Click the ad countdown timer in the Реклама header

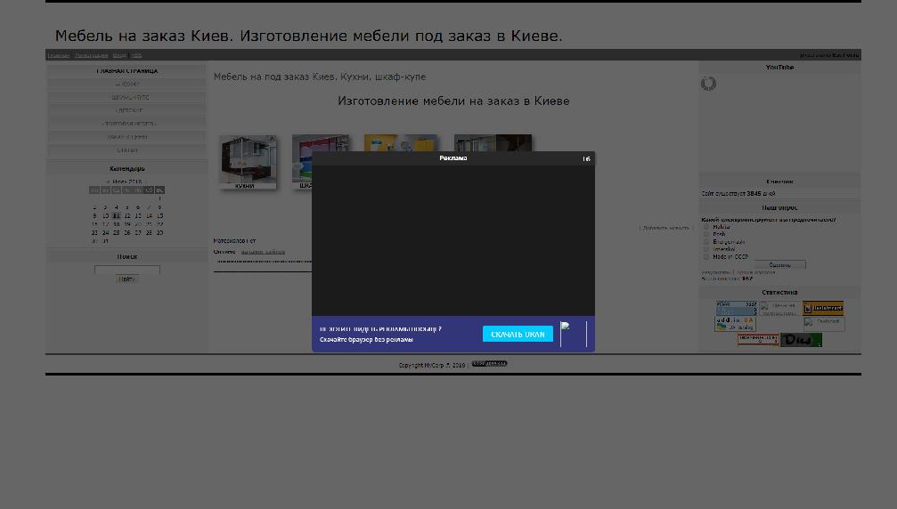586,158
